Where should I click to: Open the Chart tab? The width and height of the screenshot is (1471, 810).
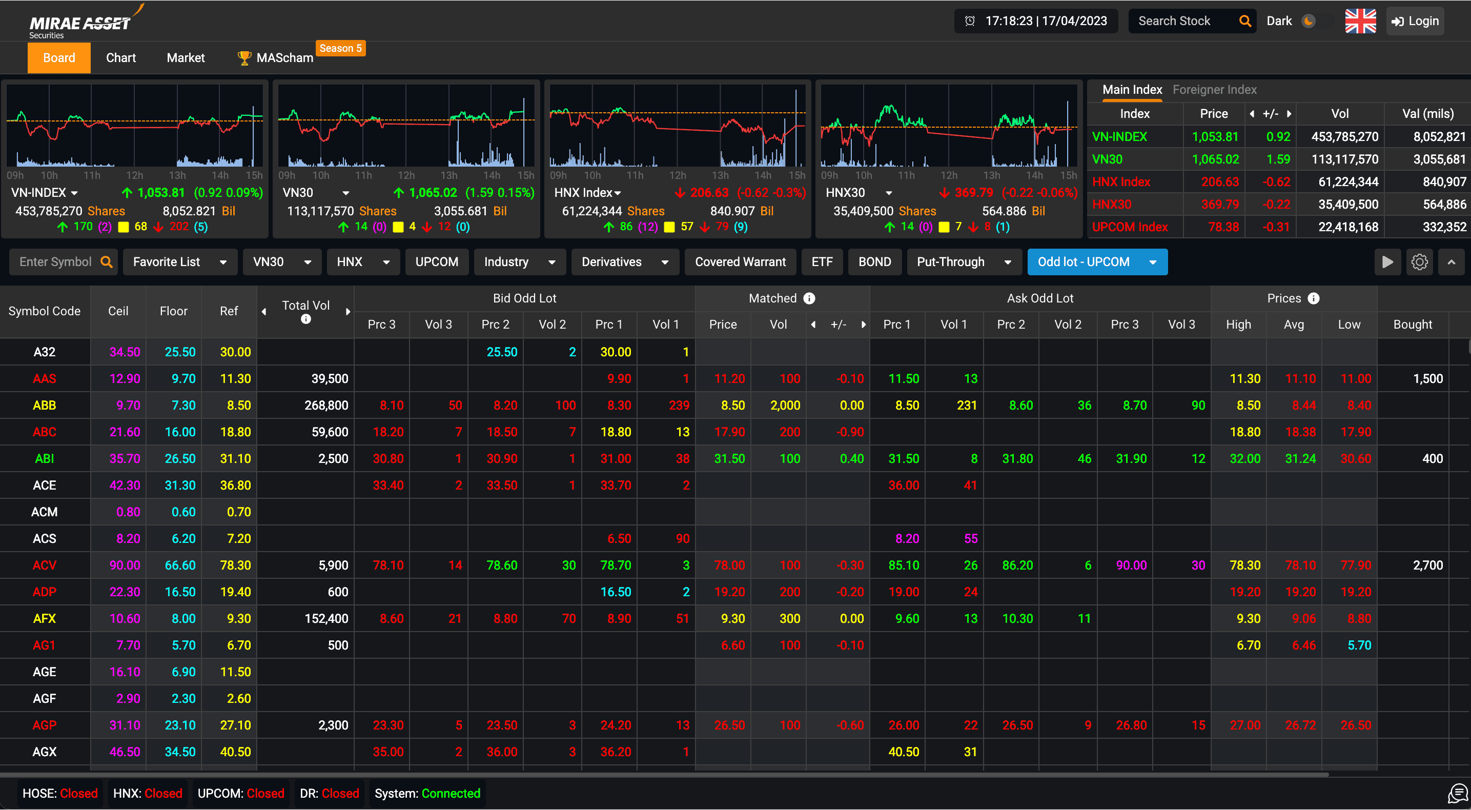(x=120, y=58)
